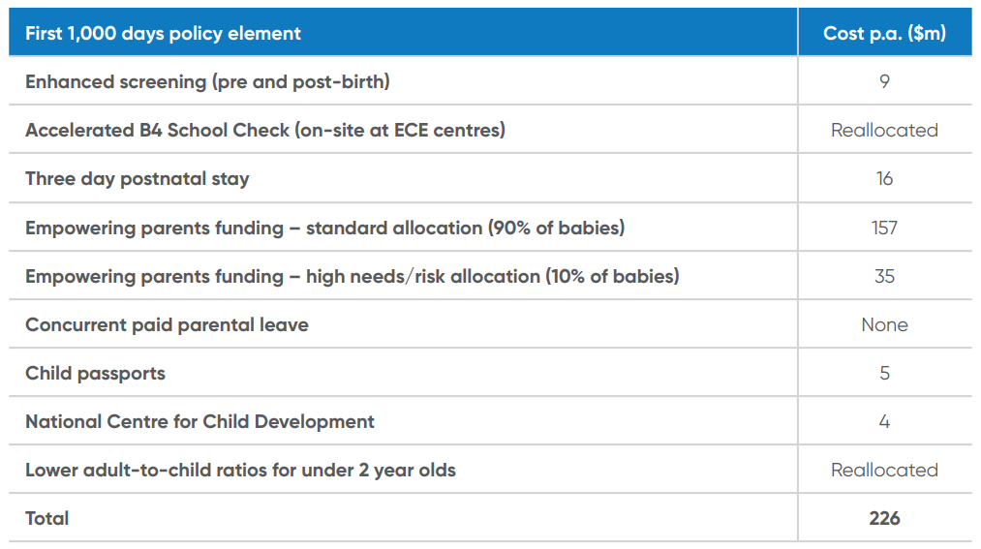The image size is (981, 549).
Task: Select the 'None' cost cell
Action: tap(884, 325)
